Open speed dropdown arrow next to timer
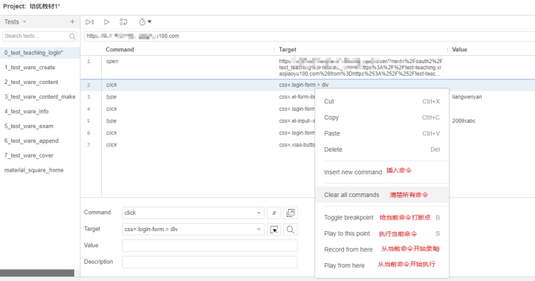 pos(149,22)
